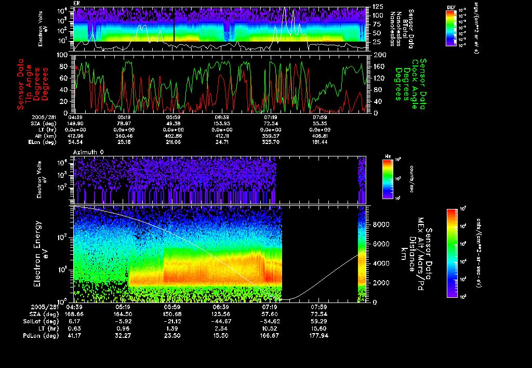The image size is (532, 368).
Task: Click SolLat value -21.12
Action: coord(172,321)
